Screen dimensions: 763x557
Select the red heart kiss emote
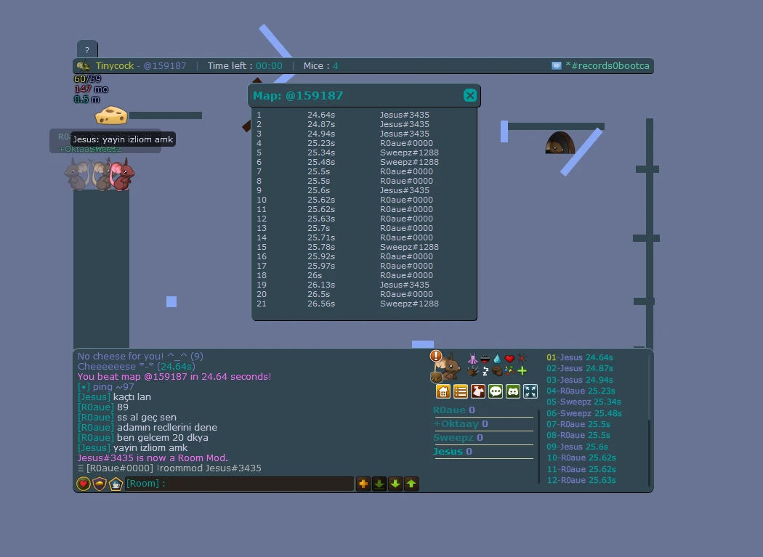(x=509, y=359)
